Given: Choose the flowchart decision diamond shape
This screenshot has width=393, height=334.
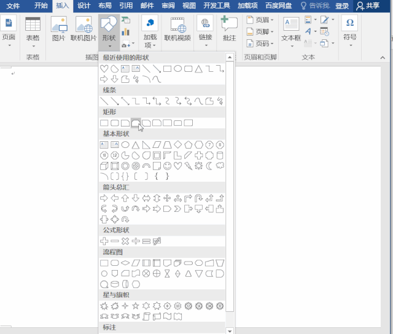Looking at the screenshot, I should [x=125, y=263].
